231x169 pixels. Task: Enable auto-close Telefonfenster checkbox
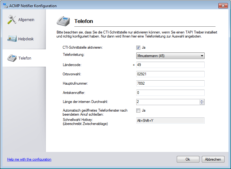pos(138,110)
